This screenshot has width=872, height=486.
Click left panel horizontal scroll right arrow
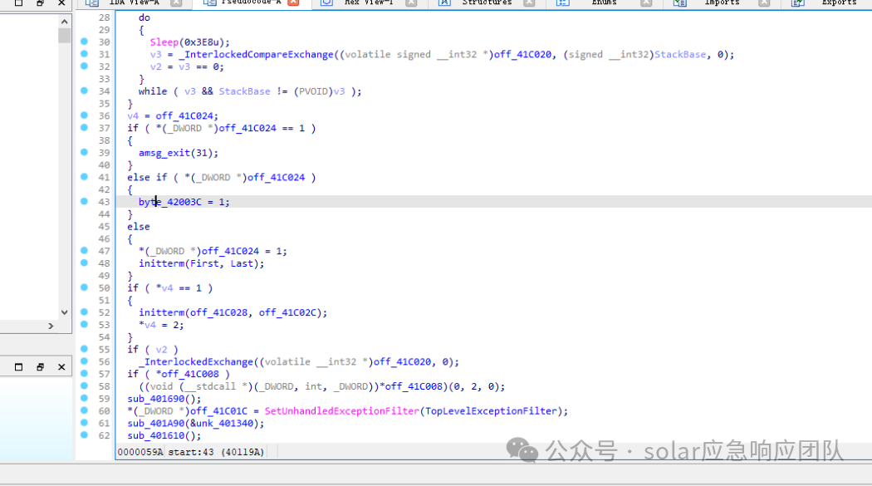click(51, 326)
